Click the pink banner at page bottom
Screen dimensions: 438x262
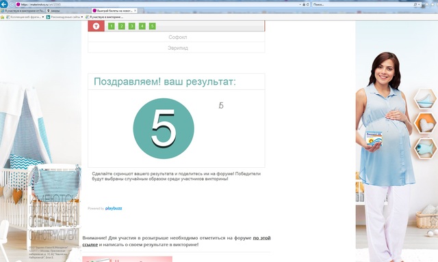[x=127, y=259]
